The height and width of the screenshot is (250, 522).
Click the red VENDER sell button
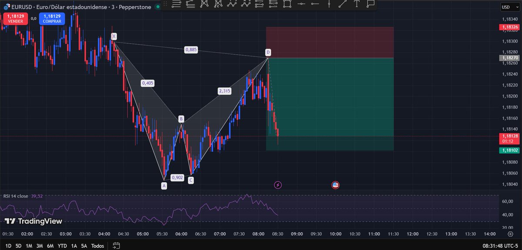point(15,18)
